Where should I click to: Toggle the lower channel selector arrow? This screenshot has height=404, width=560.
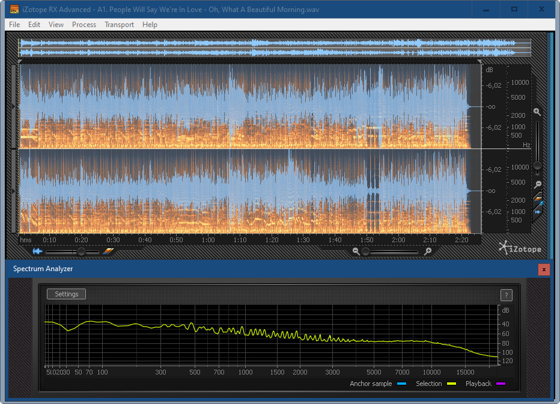[14, 191]
